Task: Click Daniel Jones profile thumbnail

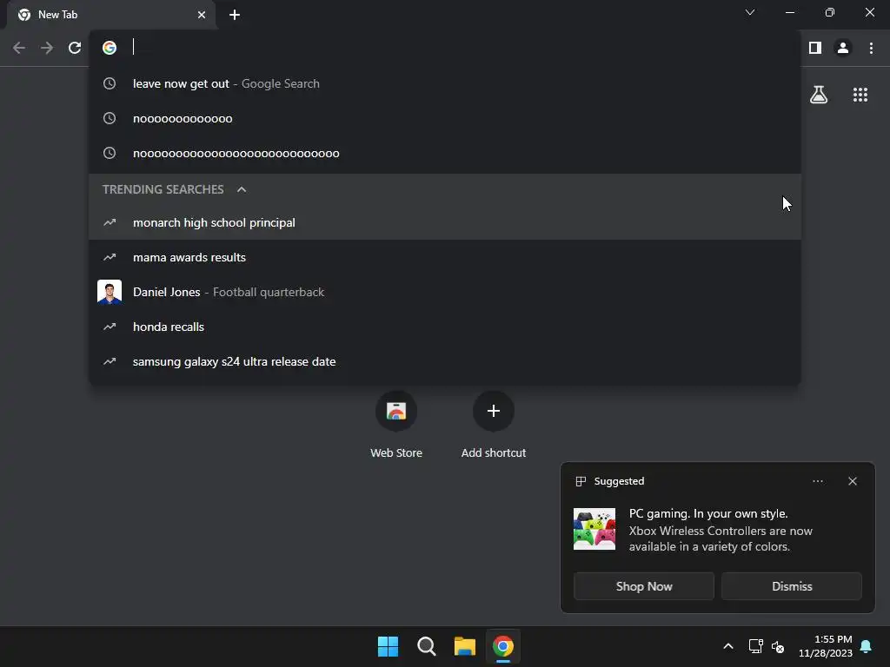Action: tap(110, 292)
